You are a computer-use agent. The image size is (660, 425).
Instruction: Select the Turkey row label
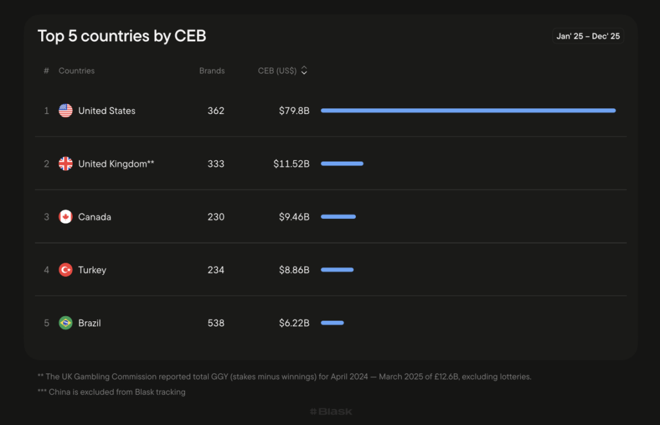click(92, 270)
